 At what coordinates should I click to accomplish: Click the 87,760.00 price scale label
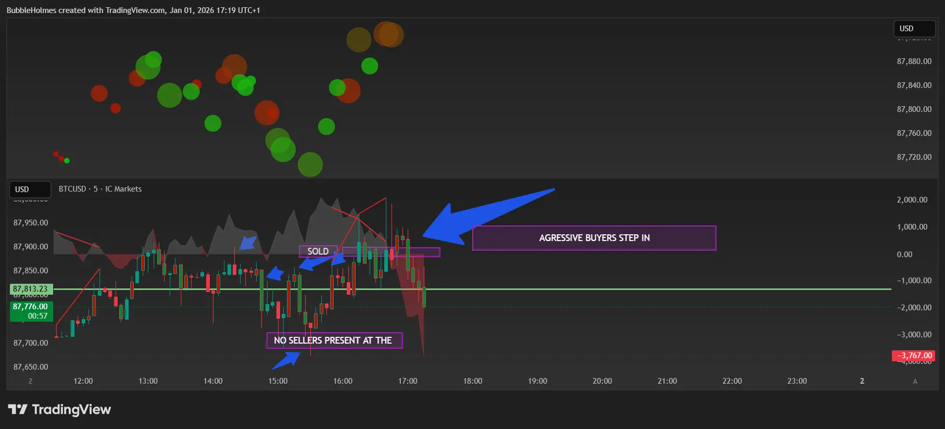point(914,133)
